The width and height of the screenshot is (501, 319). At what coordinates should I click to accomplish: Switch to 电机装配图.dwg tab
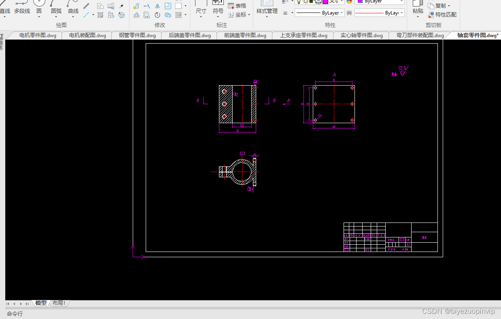point(87,36)
